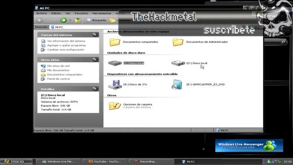Screen dimensions: 293x165
Task: Click the Ver información del sistema icon
Action: point(43,41)
